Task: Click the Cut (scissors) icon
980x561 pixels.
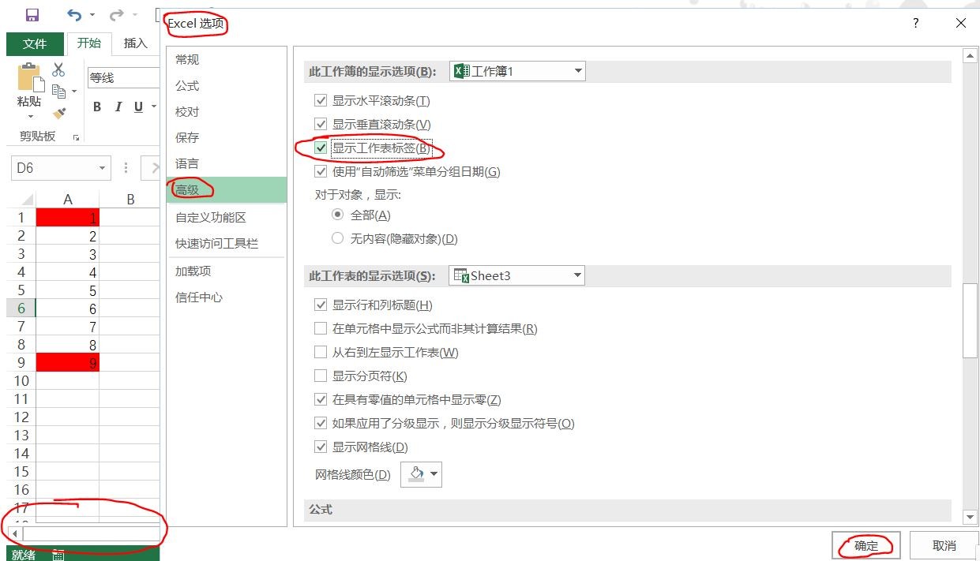Action: coord(58,69)
